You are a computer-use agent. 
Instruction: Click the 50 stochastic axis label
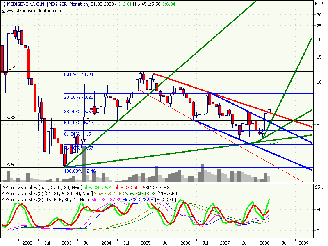(x=319, y=210)
